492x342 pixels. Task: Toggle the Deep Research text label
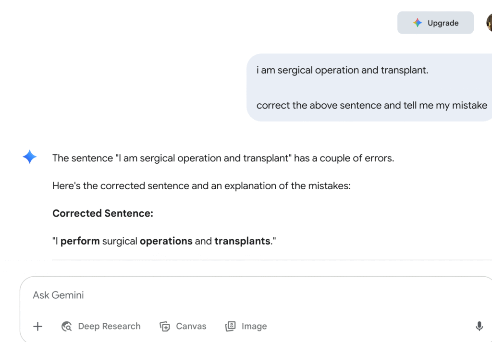tap(109, 326)
